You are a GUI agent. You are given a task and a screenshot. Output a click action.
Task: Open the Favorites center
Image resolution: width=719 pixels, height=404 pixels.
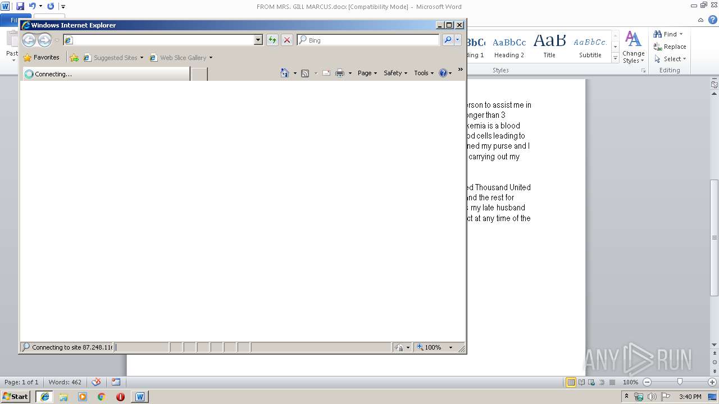point(41,57)
